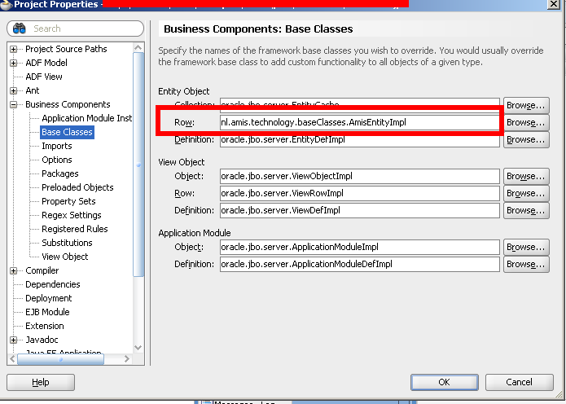Expand the Project Source Paths node
This screenshot has height=404, width=566.
[13, 49]
